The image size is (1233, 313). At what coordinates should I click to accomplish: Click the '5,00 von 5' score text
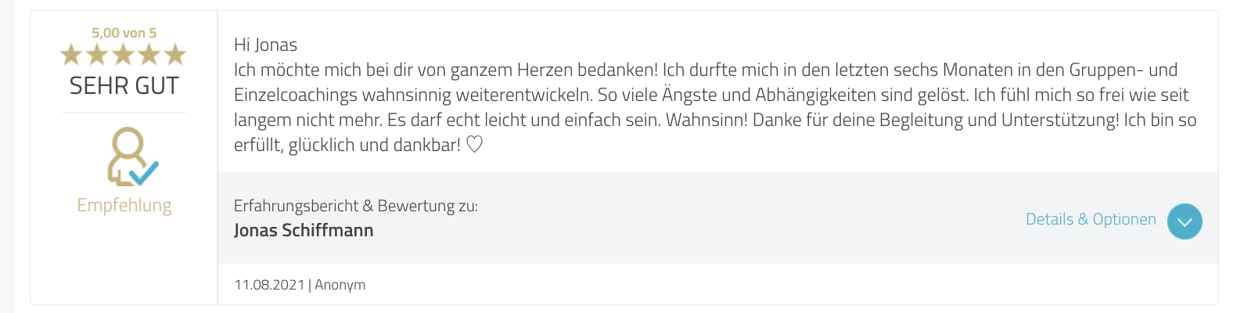pos(124,33)
